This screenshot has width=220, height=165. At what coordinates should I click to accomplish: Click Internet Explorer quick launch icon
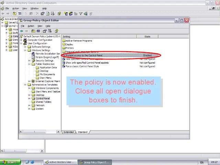pos(32,162)
